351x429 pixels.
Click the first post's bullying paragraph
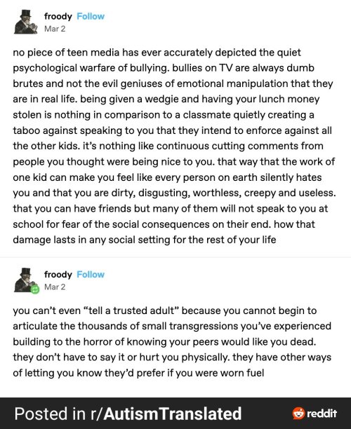tap(174, 146)
